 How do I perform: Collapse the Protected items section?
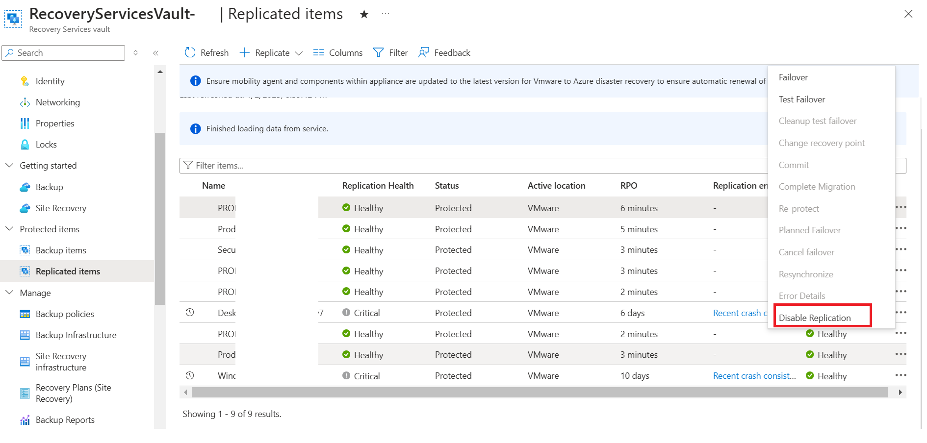coord(9,229)
